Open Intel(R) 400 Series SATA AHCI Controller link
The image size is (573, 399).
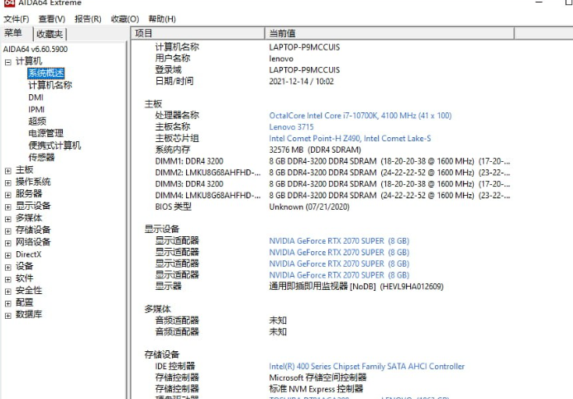(366, 367)
